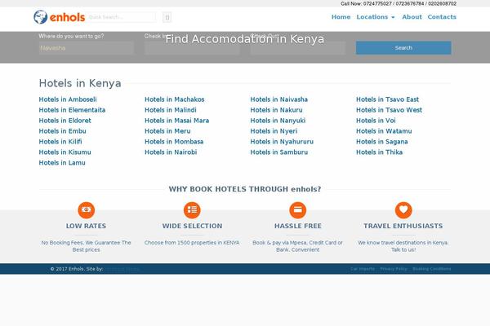Open Hotels in Elementaita

pos(72,110)
